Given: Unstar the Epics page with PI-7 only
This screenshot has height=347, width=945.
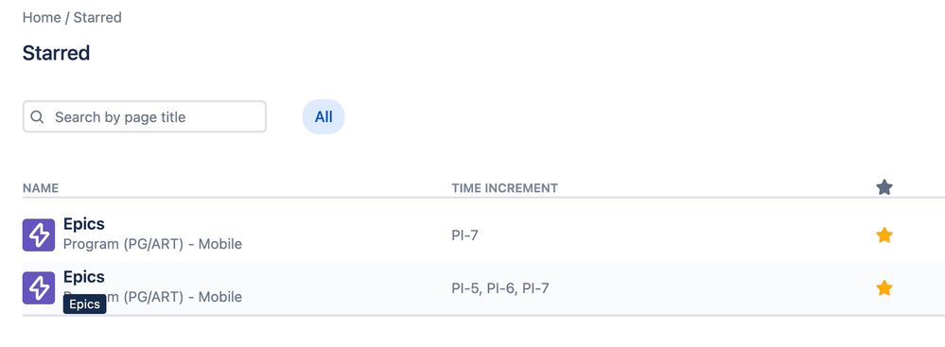Looking at the screenshot, I should point(884,234).
